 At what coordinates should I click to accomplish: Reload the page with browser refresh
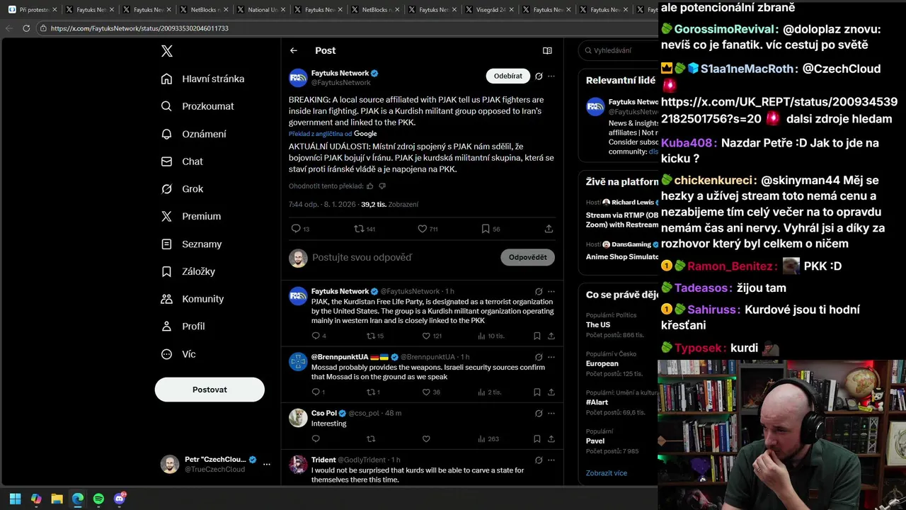pos(26,28)
